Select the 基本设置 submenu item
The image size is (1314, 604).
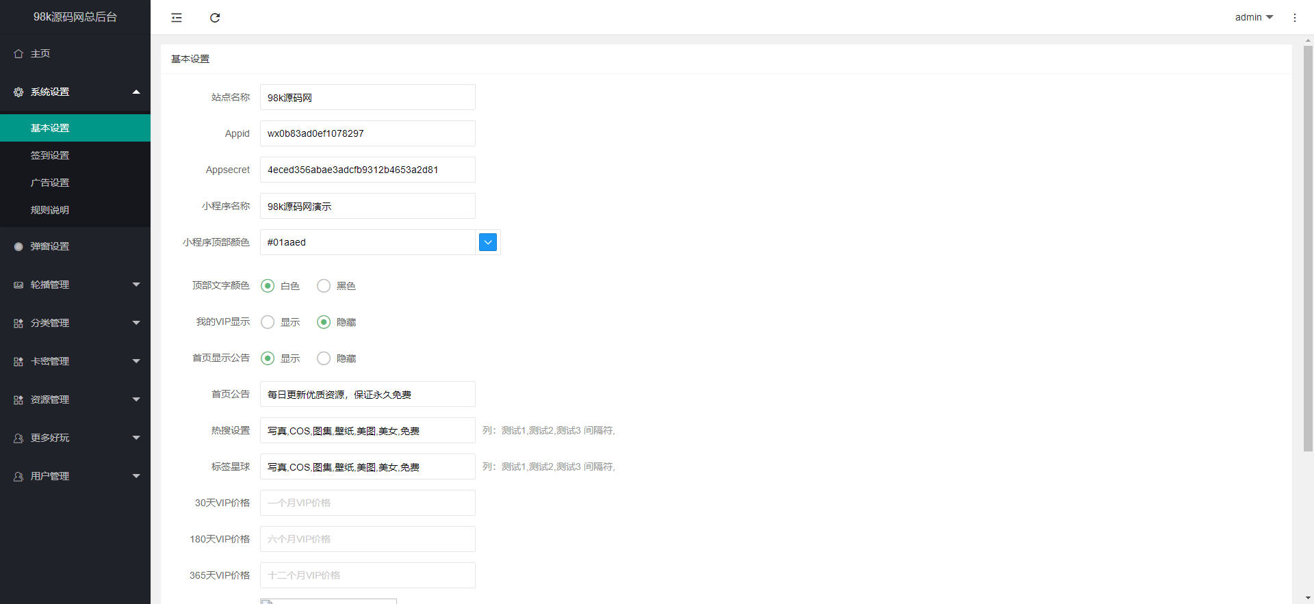click(75, 128)
